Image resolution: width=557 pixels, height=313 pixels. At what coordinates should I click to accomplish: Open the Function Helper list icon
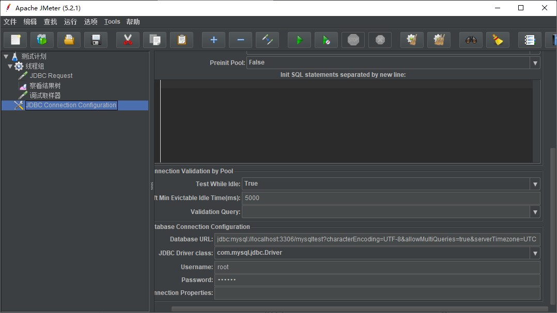click(530, 40)
